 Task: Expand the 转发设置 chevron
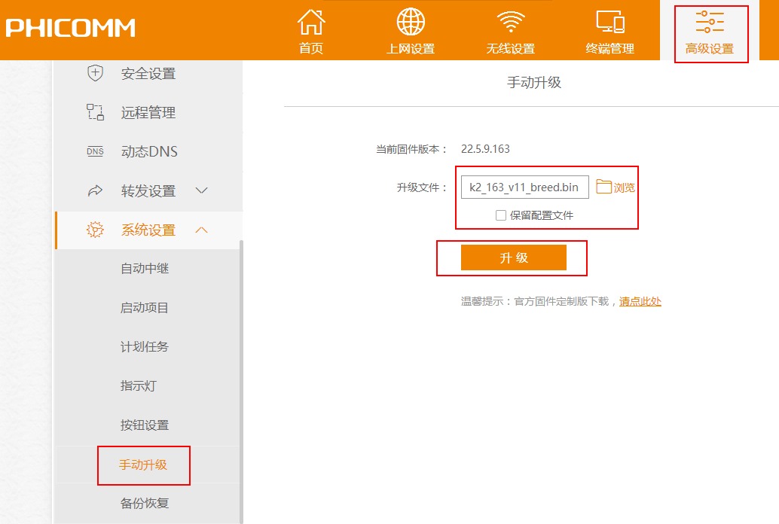pyautogui.click(x=201, y=191)
